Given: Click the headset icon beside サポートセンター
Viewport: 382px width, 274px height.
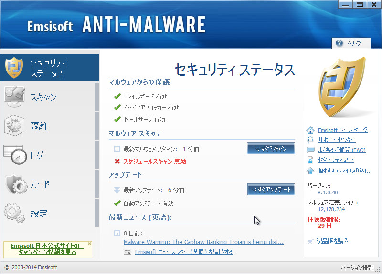Looking at the screenshot, I should pos(310,140).
